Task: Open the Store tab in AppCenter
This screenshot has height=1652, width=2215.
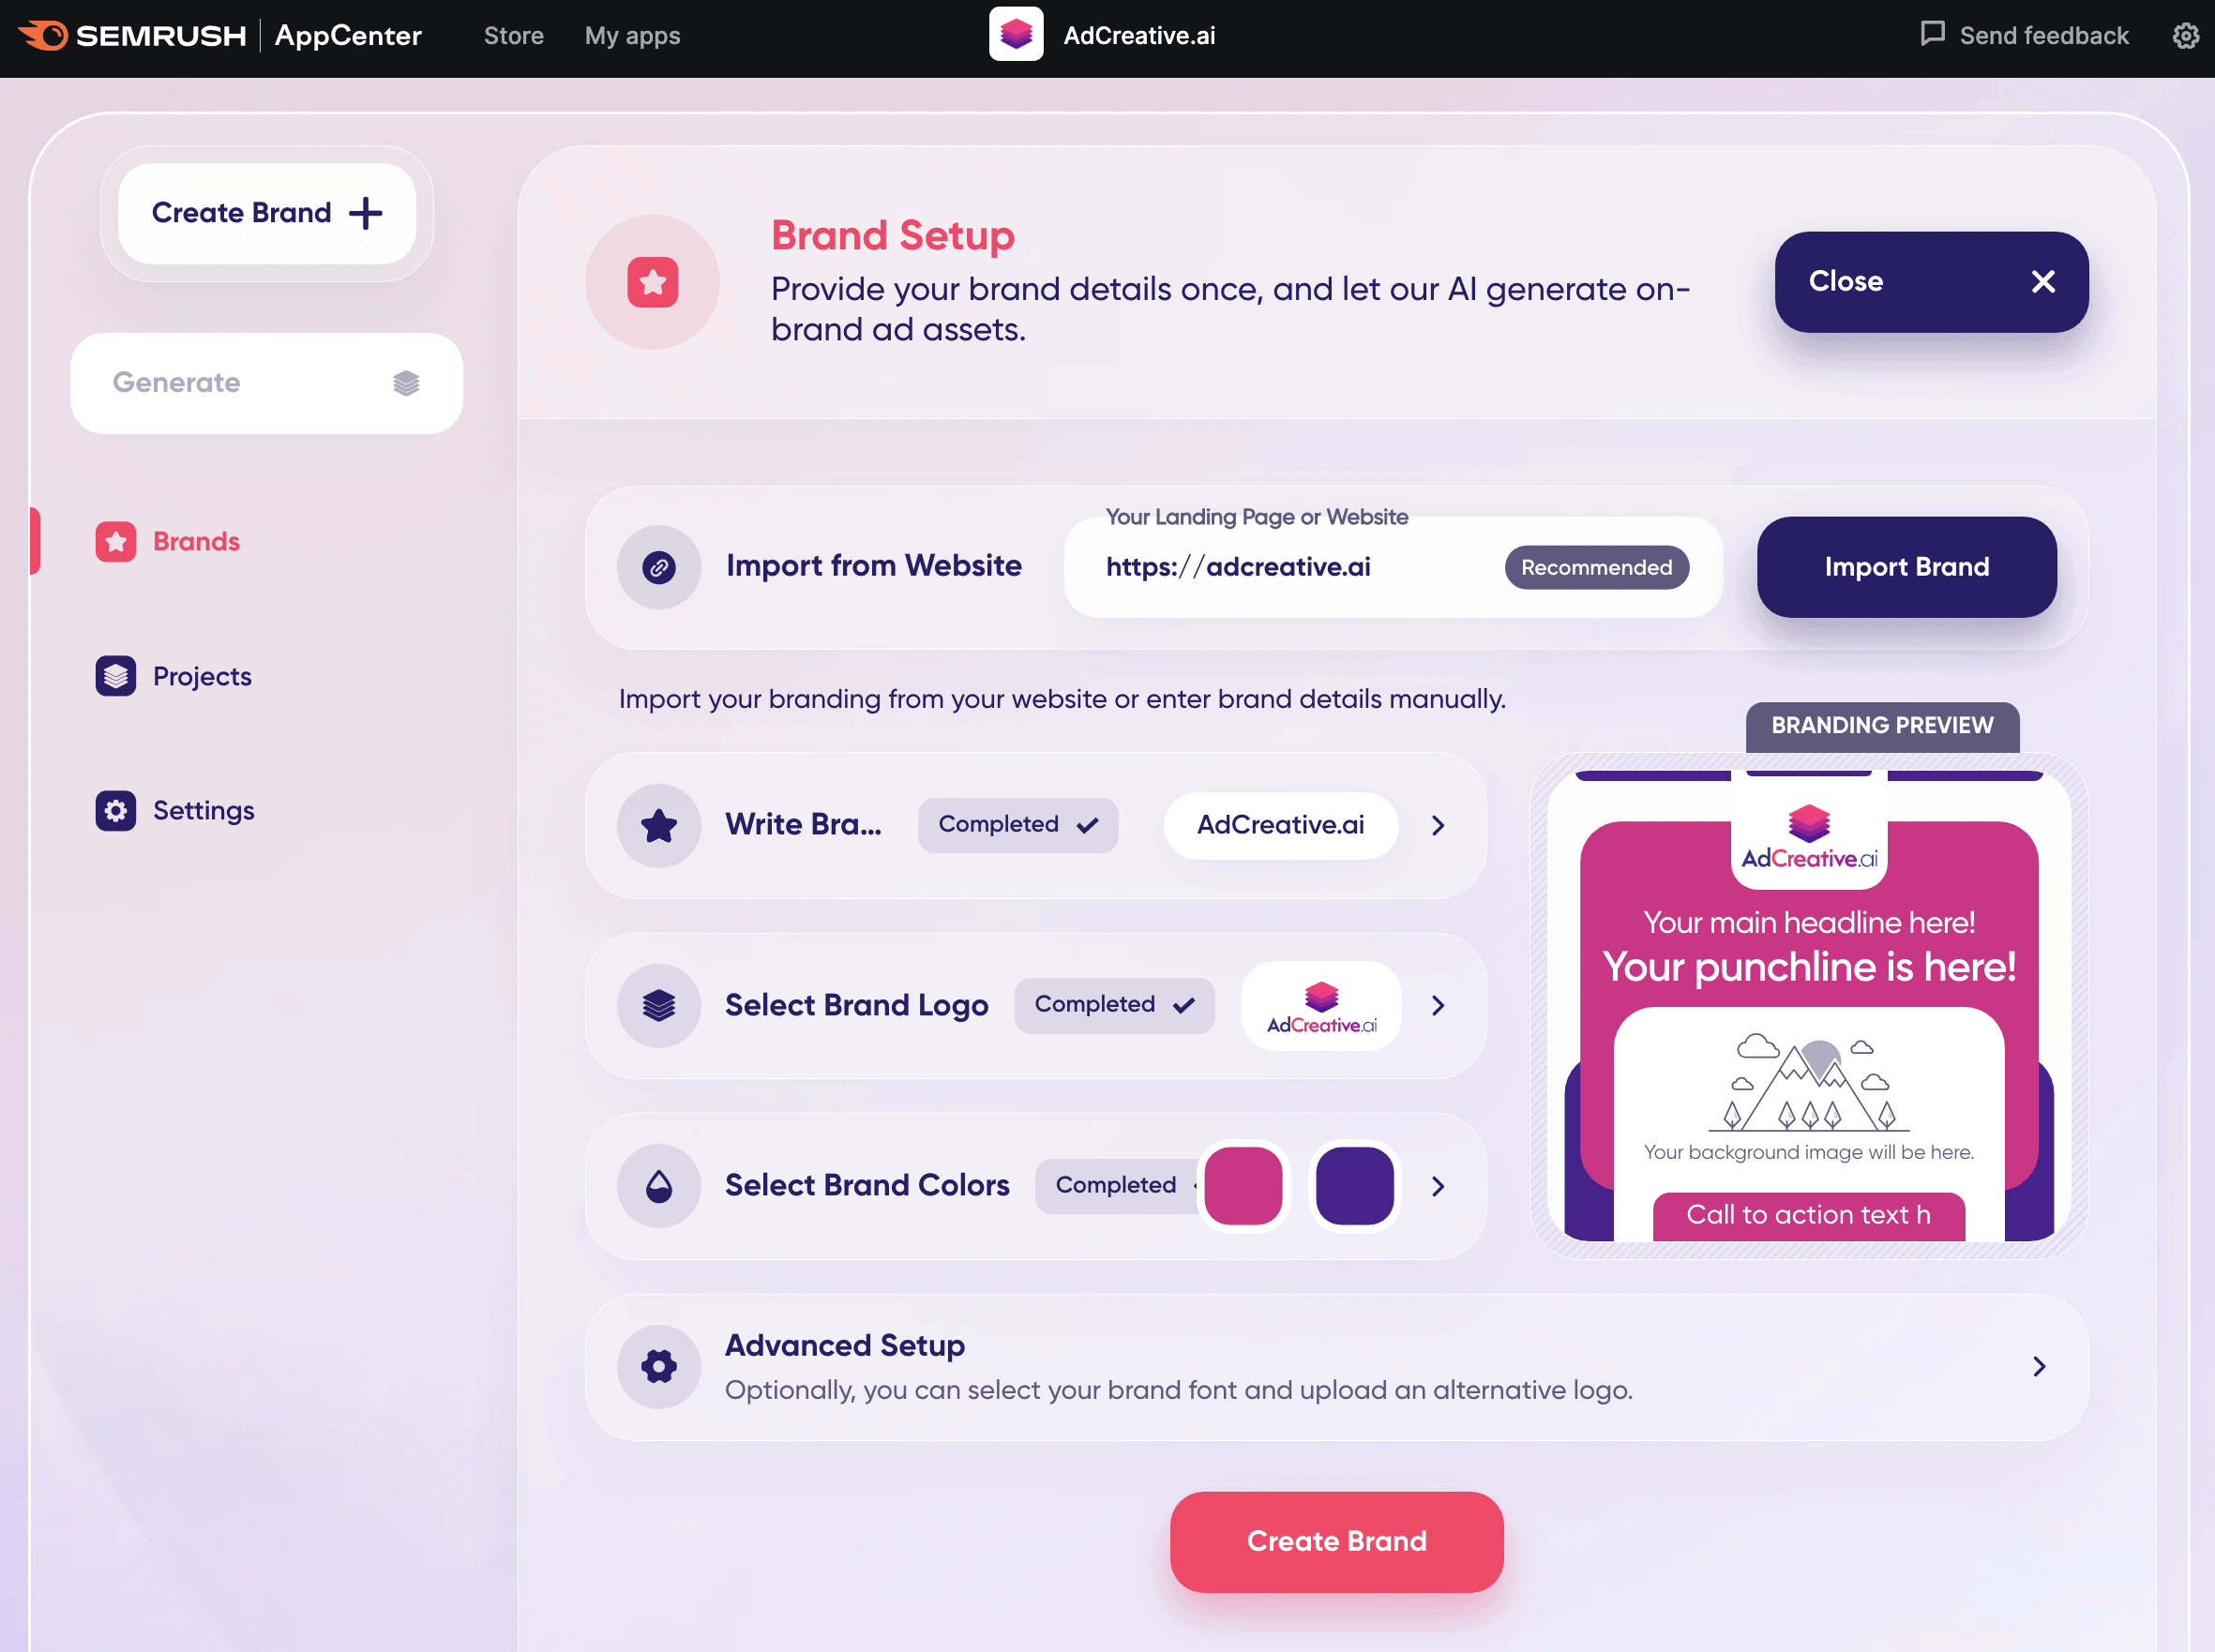Action: click(x=512, y=35)
